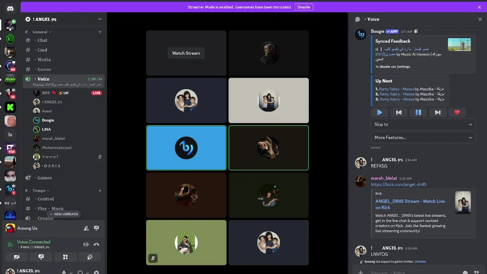Open the Cmd text channel
The height and width of the screenshot is (274, 487).
coord(63,50)
